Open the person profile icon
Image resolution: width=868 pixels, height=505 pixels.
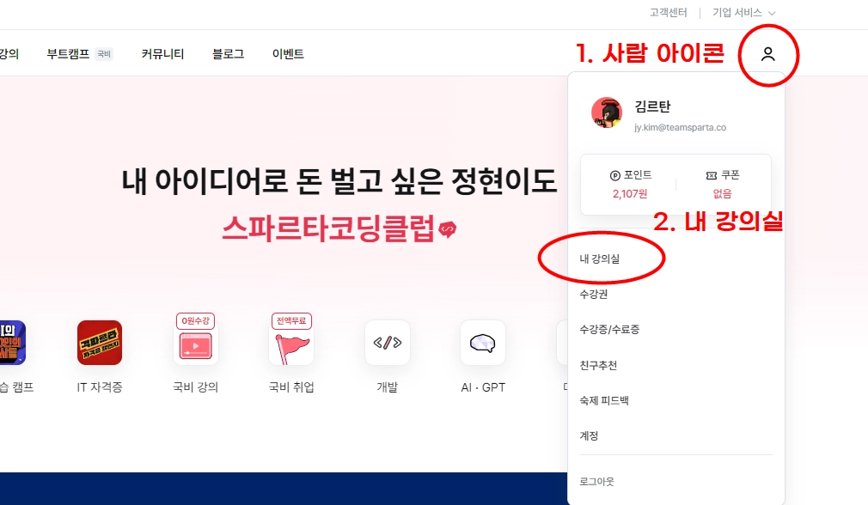pyautogui.click(x=767, y=54)
